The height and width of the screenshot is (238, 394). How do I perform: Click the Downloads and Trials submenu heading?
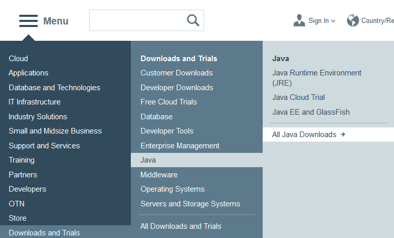tap(179, 59)
